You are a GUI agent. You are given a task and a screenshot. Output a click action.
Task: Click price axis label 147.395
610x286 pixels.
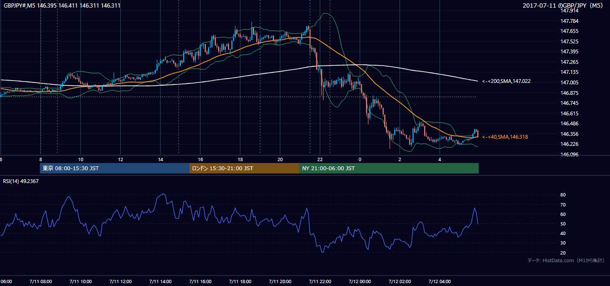[569, 51]
